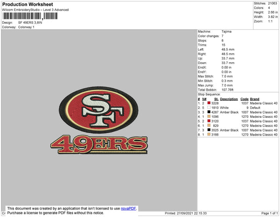Click the 'Code' column header
The height and width of the screenshot is (217, 280).
(x=245, y=99)
